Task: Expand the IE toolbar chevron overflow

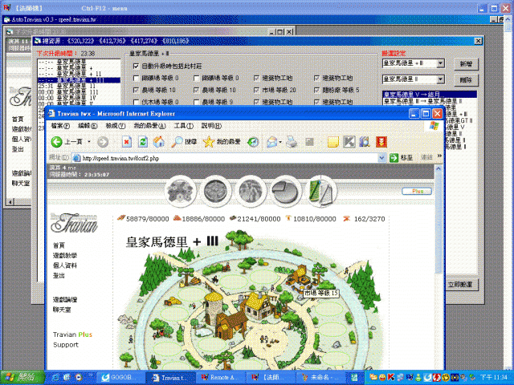Action: tap(439, 156)
